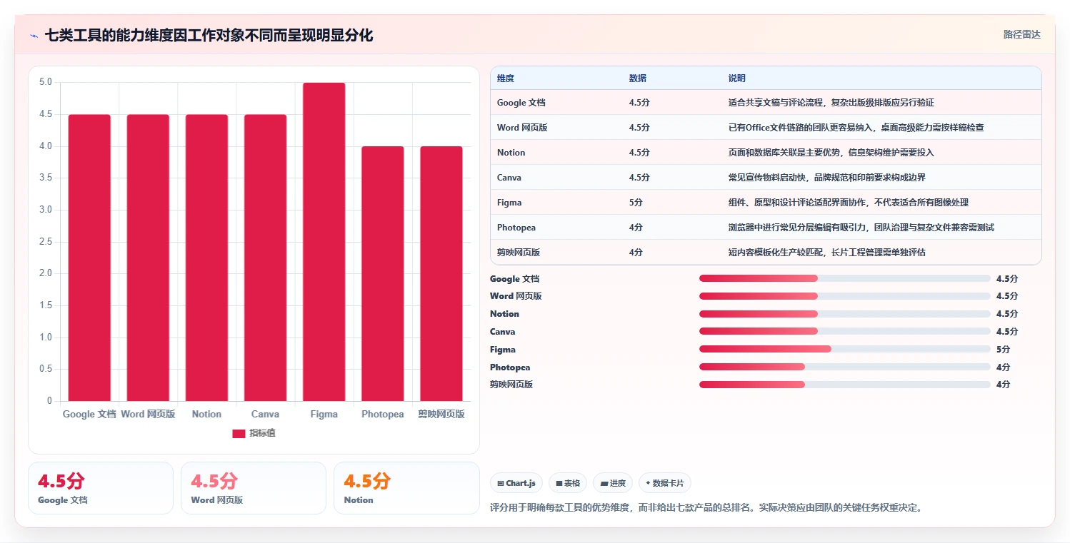
Task: Click the Notion progress bar
Action: point(845,314)
